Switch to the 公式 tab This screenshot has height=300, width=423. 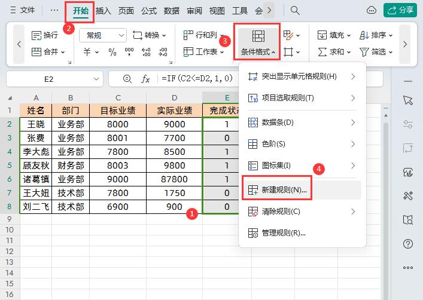pos(149,11)
